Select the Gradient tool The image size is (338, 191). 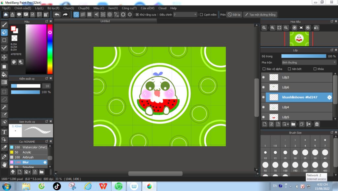(4, 82)
